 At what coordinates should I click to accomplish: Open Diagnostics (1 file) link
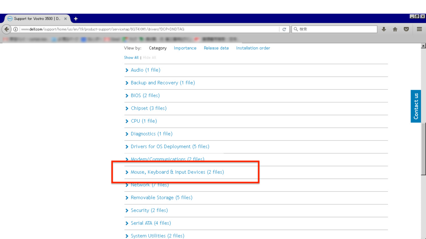pos(151,134)
